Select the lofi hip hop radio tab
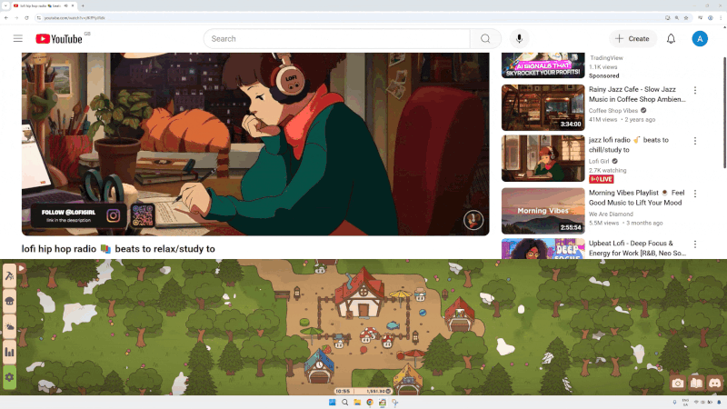The height and width of the screenshot is (409, 727). pos(43,5)
